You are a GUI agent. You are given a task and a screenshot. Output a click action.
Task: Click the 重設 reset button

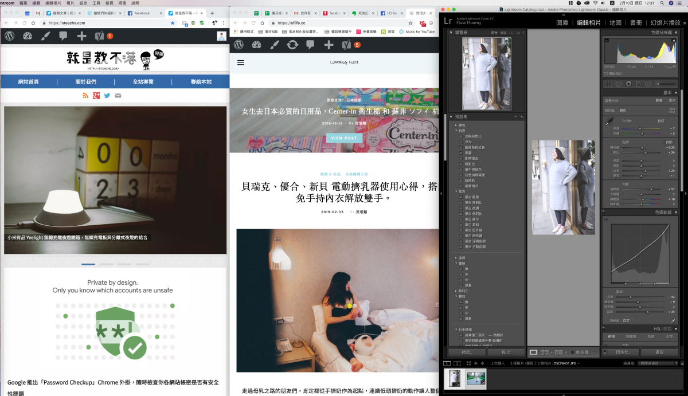click(x=659, y=352)
